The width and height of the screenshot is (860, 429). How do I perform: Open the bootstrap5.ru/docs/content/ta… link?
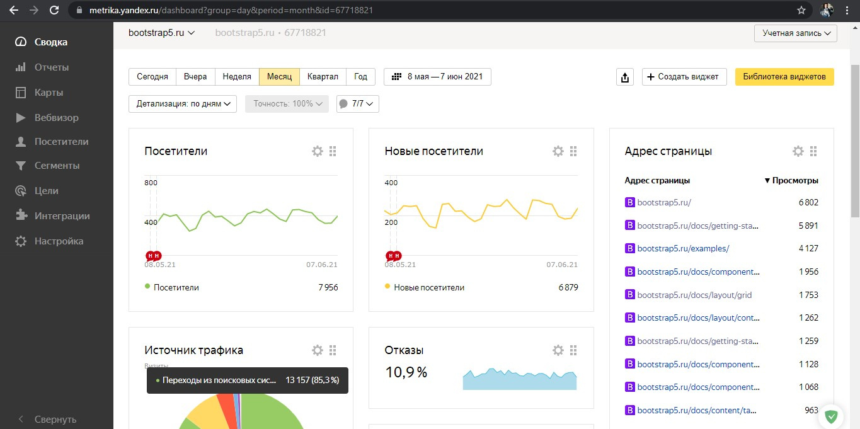[697, 410]
